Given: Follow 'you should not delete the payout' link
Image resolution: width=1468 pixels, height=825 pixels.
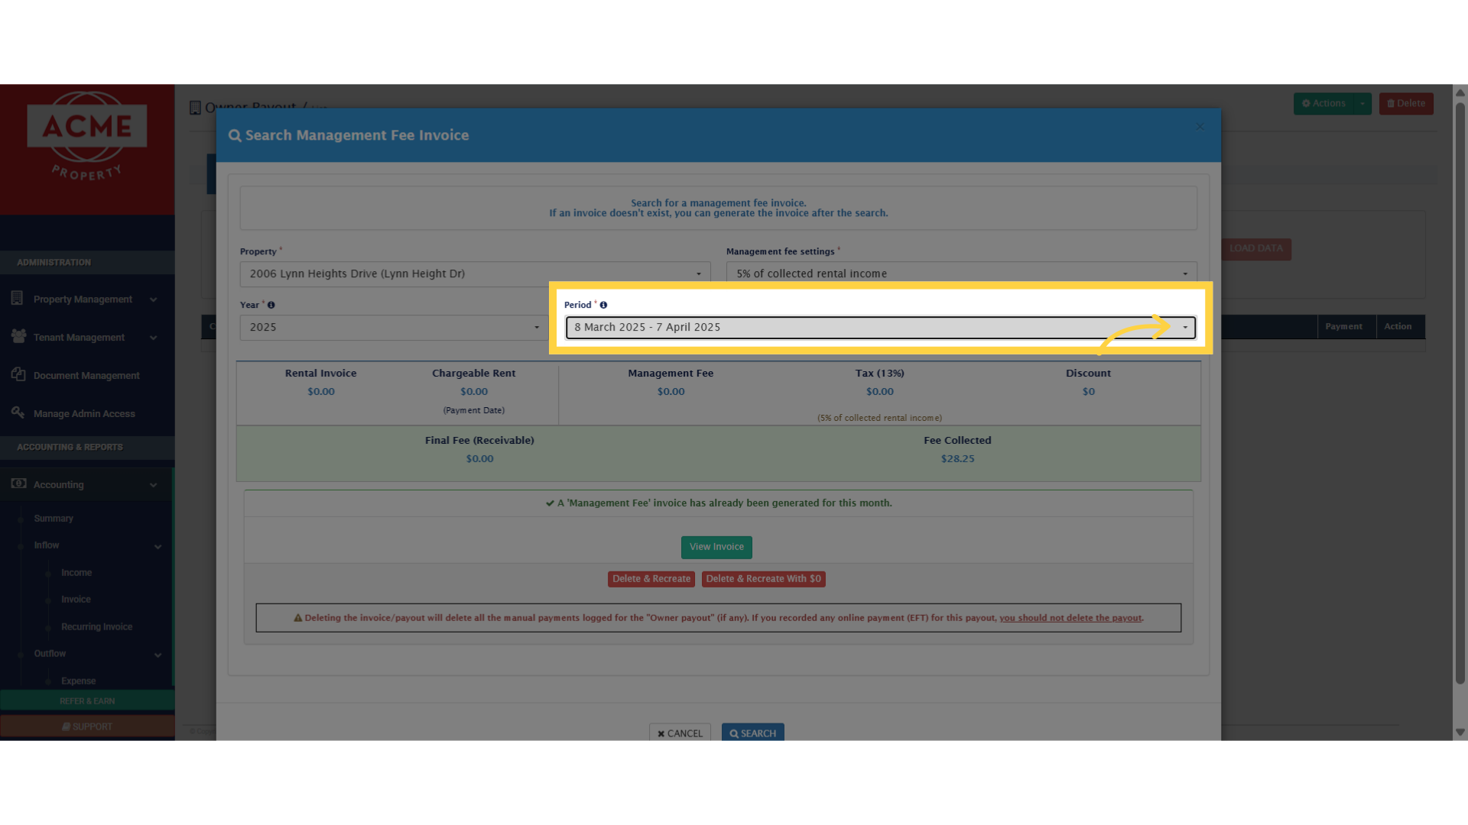Looking at the screenshot, I should [x=1070, y=618].
